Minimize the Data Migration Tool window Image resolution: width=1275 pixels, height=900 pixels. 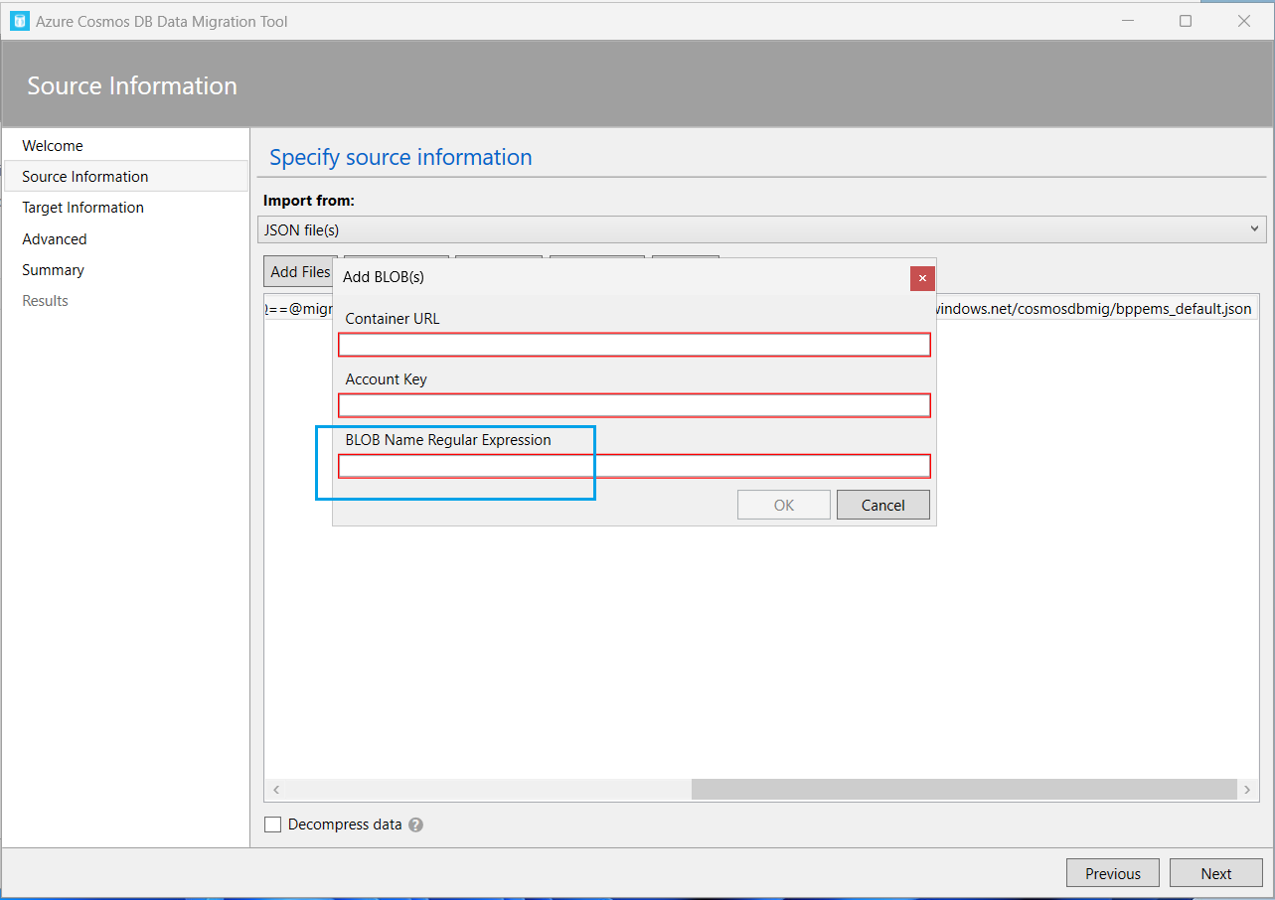pos(1127,21)
